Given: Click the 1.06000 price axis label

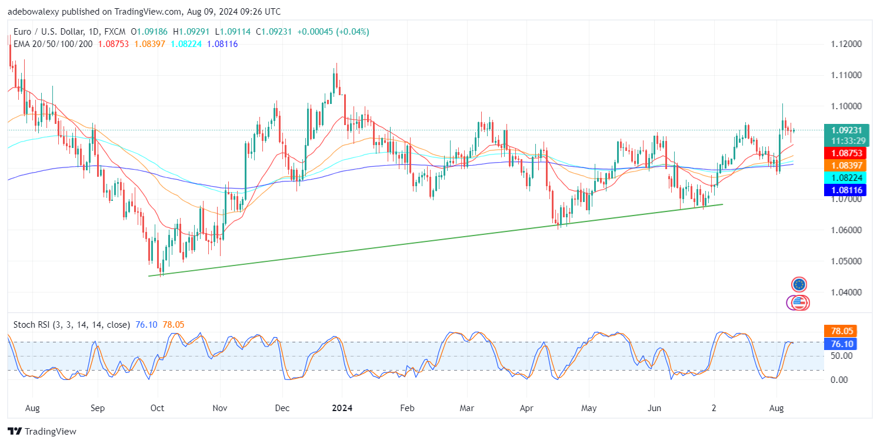Looking at the screenshot, I should [845, 230].
